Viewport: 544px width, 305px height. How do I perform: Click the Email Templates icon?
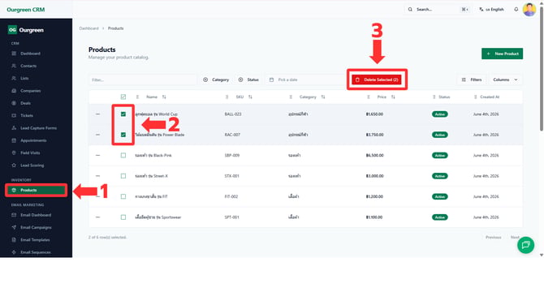[x=14, y=240]
